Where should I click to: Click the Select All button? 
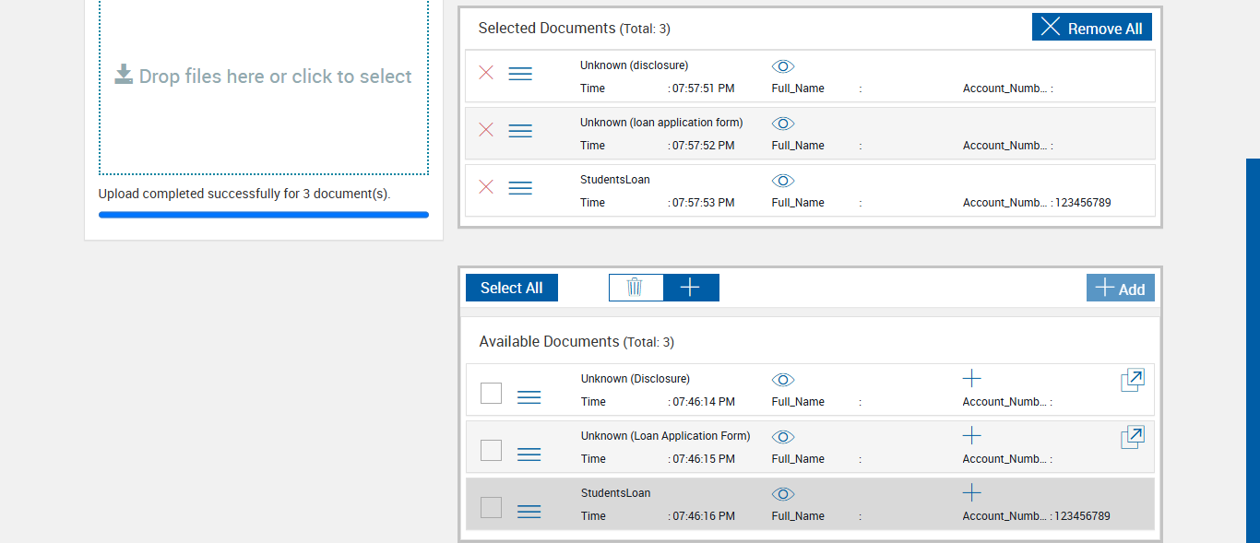[512, 288]
